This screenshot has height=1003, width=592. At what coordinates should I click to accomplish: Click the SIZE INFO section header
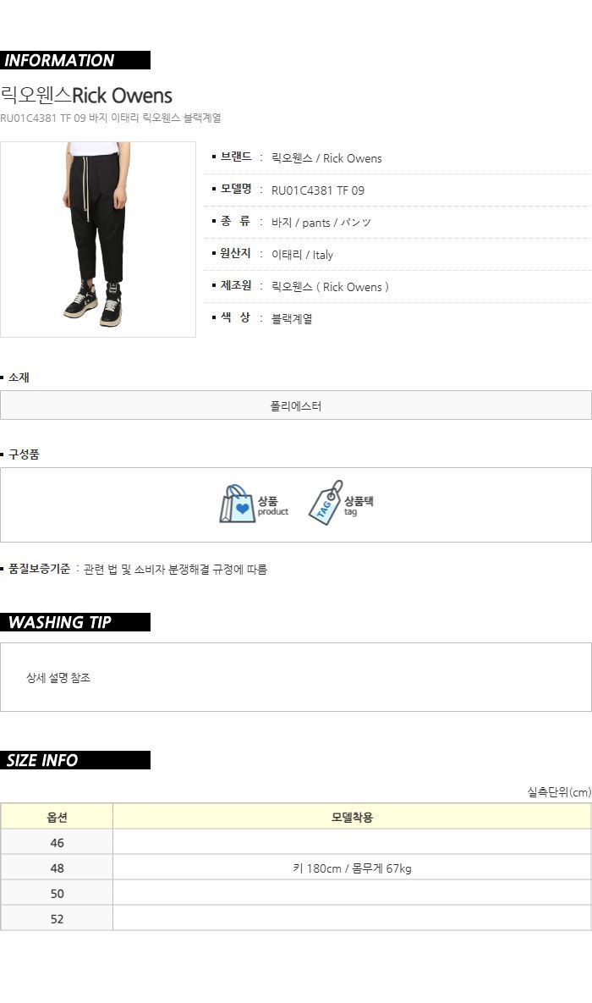[74, 760]
